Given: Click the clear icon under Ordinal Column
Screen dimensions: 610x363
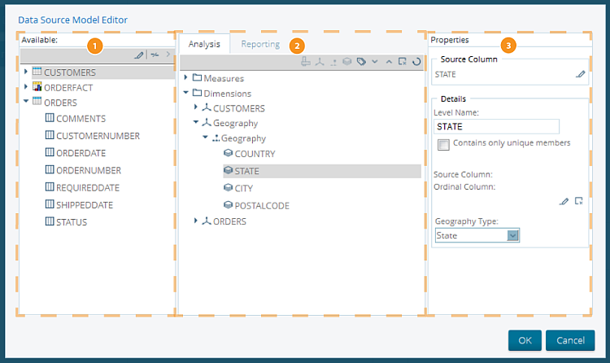Looking at the screenshot, I should pos(578,201).
